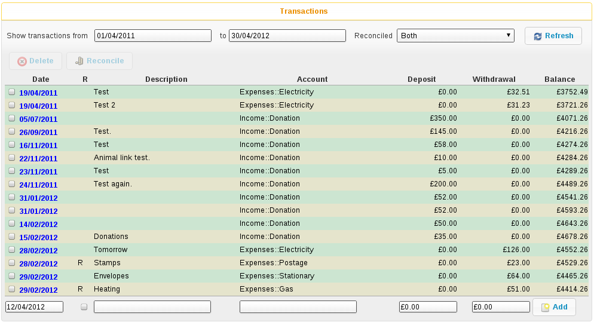Image resolution: width=594 pixels, height=325 pixels.
Task: Tick checkbox for the Stamps transaction
Action: [x=12, y=263]
